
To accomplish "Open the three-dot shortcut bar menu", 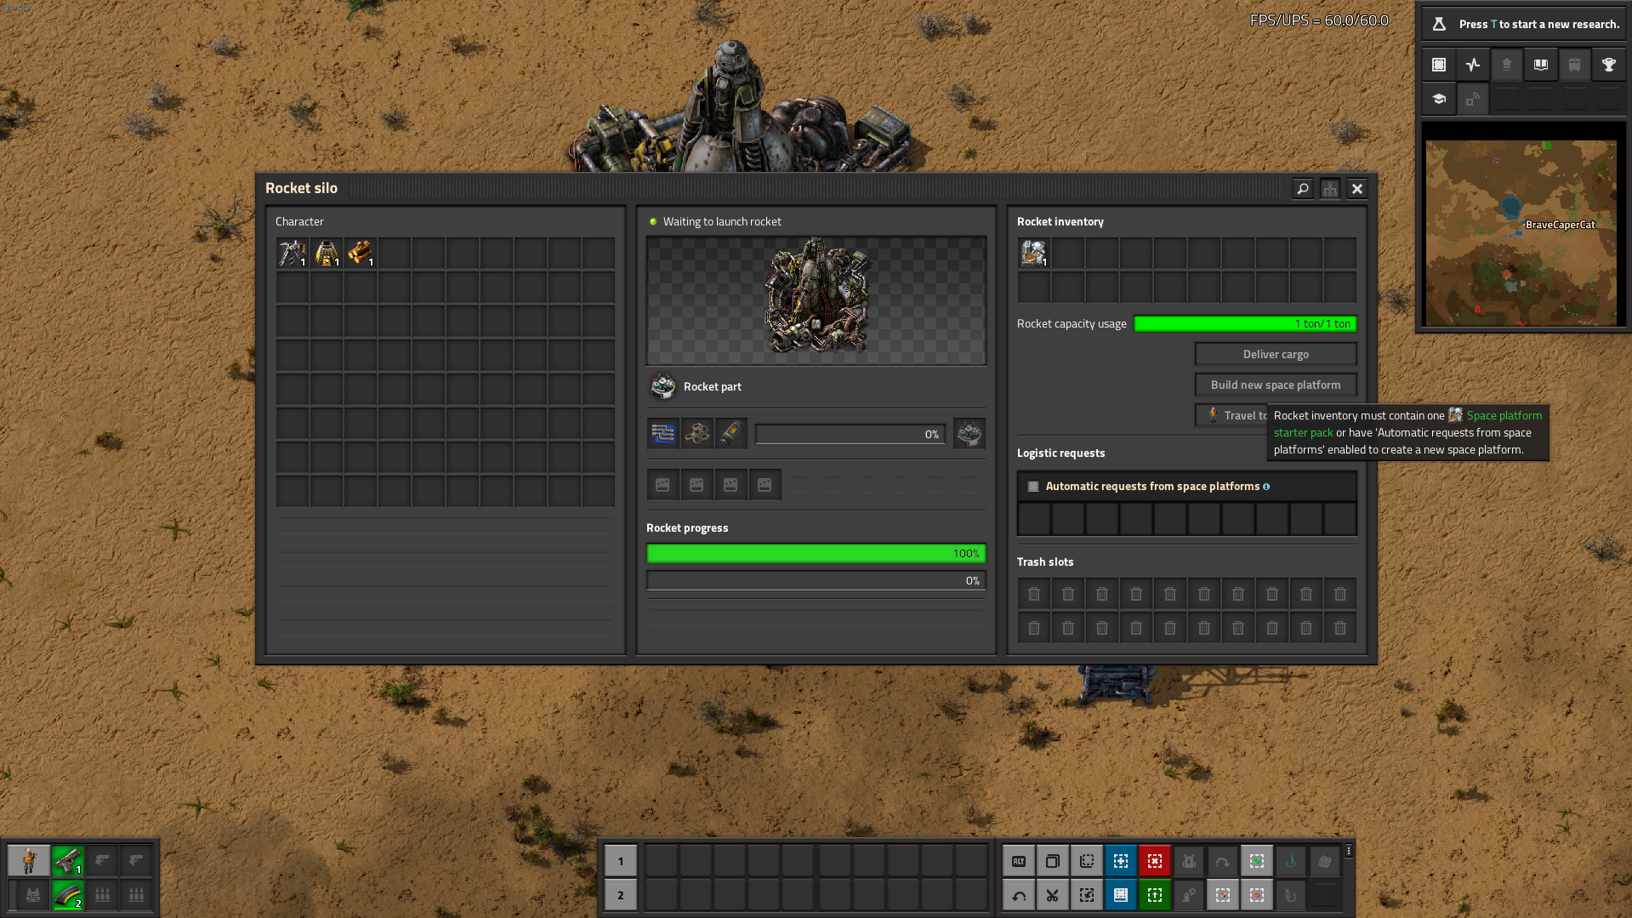I will tap(1349, 851).
